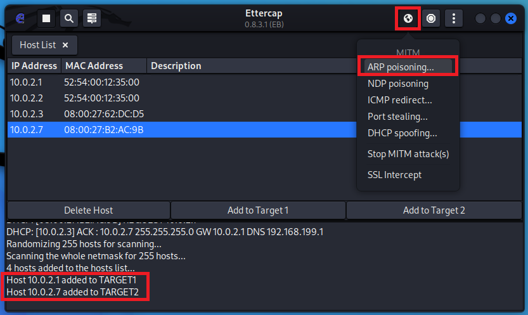Screen dimensions: 528x315
Task: Stop sniffing with the stop button
Action: pyautogui.click(x=46, y=18)
